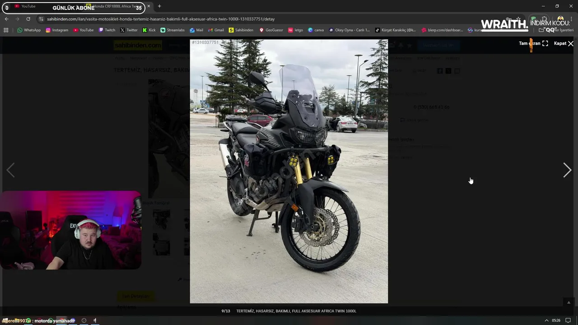Open the letgo bookmark
Viewport: 578px width, 325px height.
296,30
